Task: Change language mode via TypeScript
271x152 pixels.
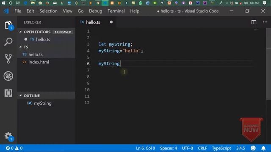Action: point(221,148)
